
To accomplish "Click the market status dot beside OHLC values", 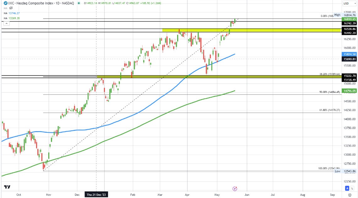I will (79, 3).
